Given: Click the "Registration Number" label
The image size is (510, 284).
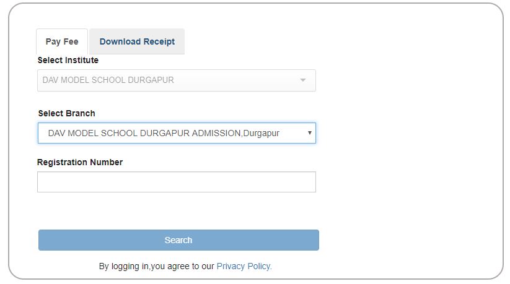Looking at the screenshot, I should [x=80, y=162].
